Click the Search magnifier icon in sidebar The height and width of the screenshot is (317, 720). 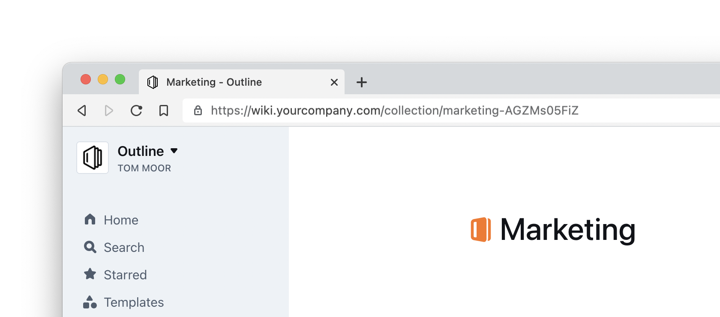pos(90,247)
